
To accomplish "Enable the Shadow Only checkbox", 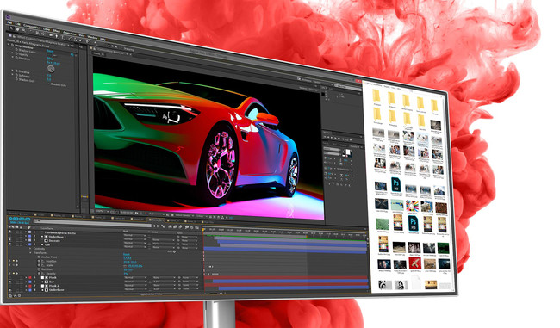I will (x=49, y=84).
